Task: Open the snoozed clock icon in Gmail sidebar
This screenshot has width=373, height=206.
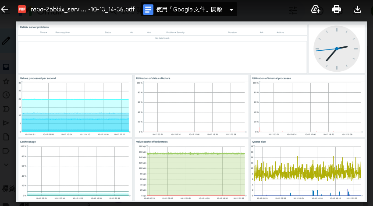Action: (6, 95)
